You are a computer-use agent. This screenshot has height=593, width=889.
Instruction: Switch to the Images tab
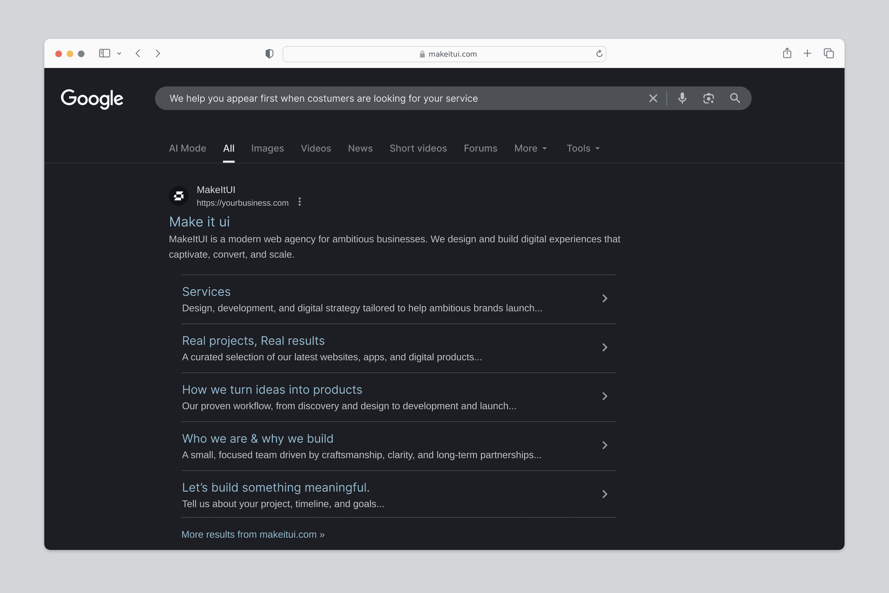tap(267, 148)
